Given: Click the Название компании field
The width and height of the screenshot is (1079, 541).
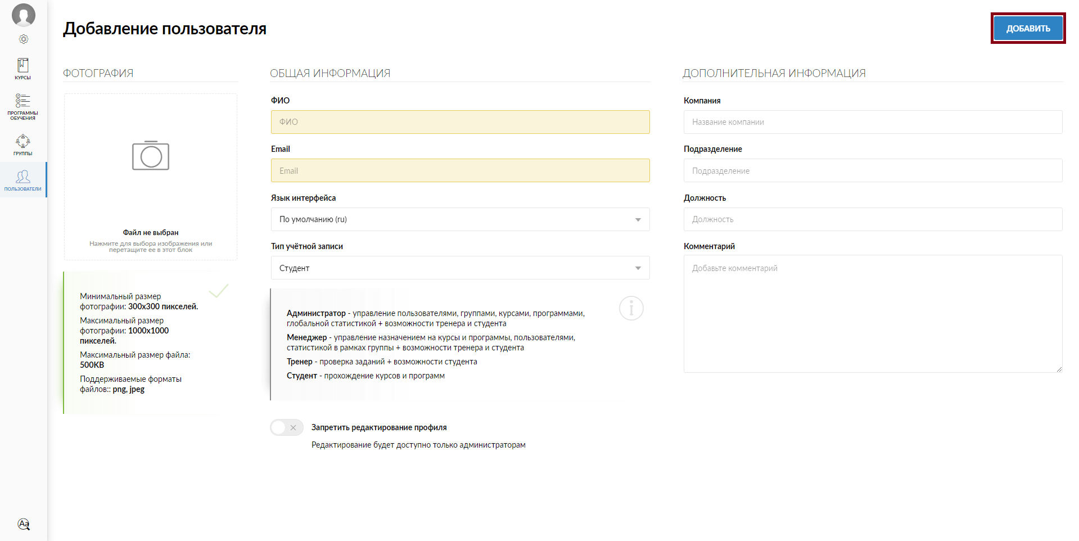Looking at the screenshot, I should pyautogui.click(x=872, y=122).
